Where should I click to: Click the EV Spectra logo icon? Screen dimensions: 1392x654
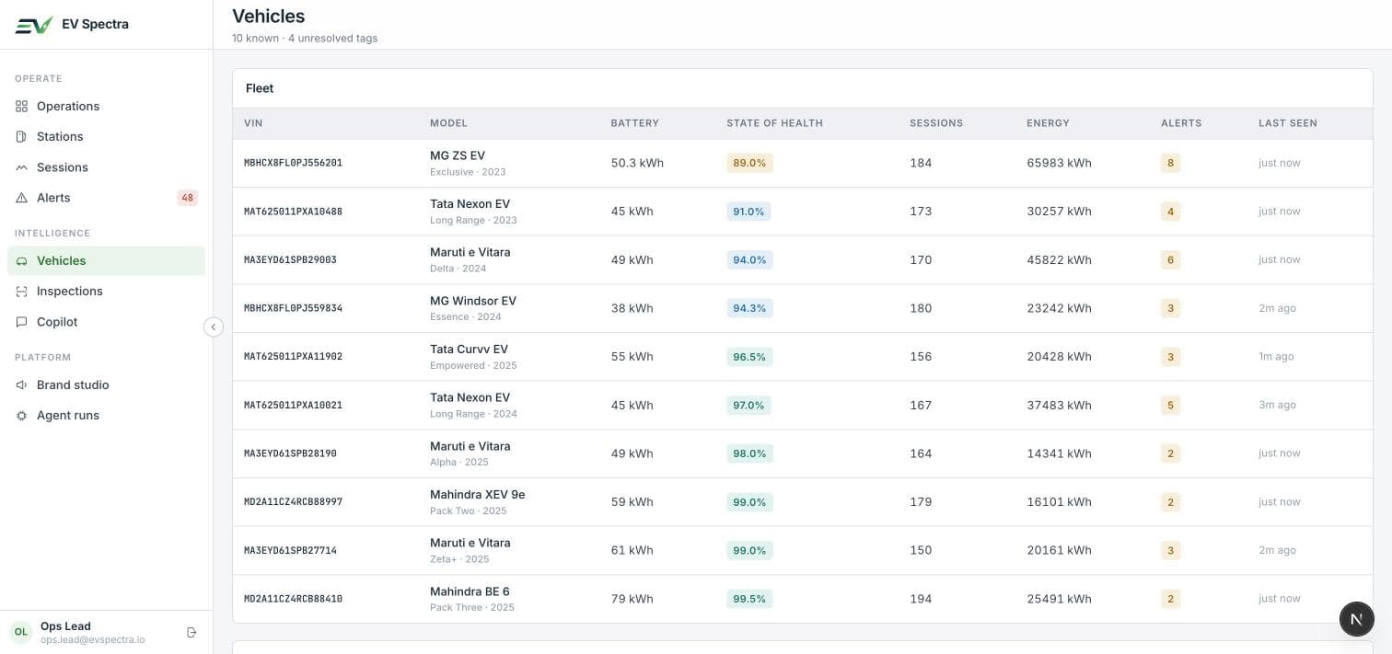tap(34, 25)
